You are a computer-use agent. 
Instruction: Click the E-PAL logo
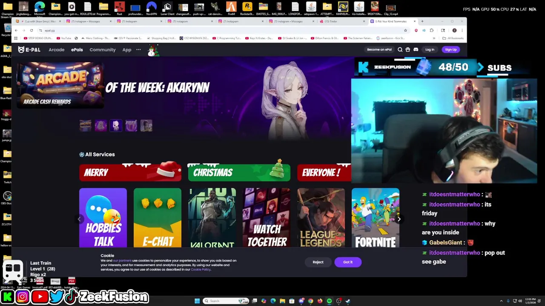click(x=29, y=50)
